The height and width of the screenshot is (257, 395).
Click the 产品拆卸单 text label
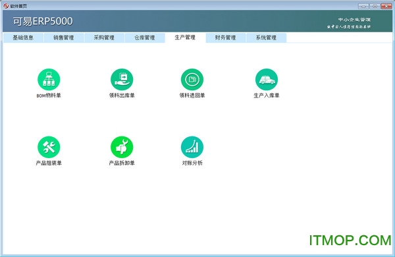coord(122,163)
